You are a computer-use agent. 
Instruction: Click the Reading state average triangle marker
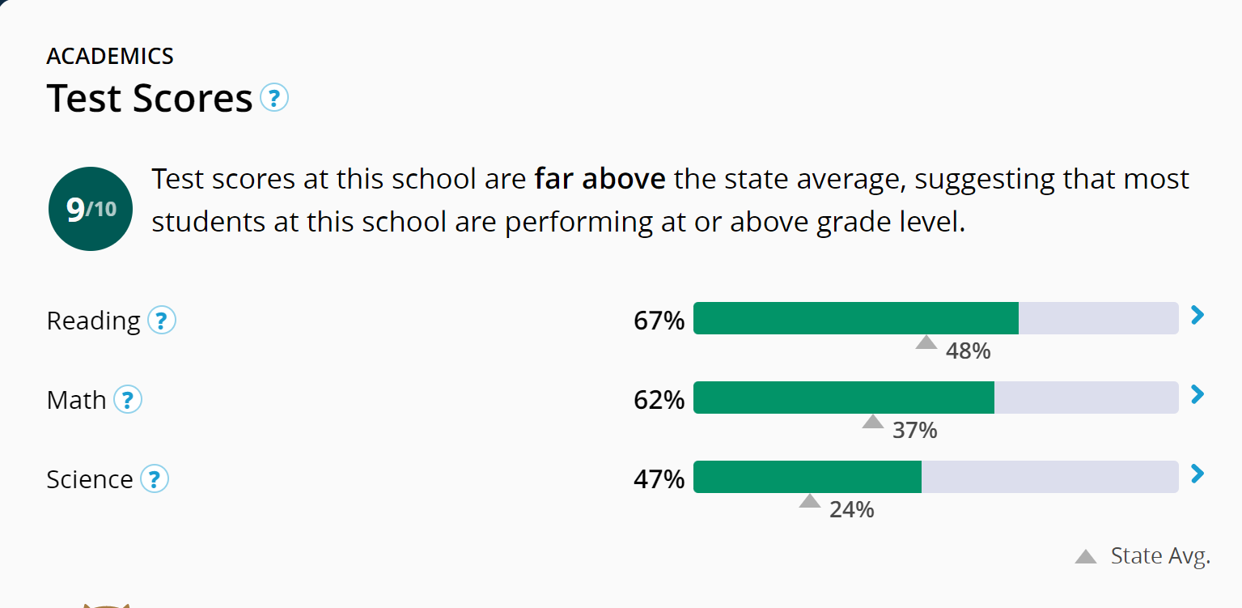926,342
